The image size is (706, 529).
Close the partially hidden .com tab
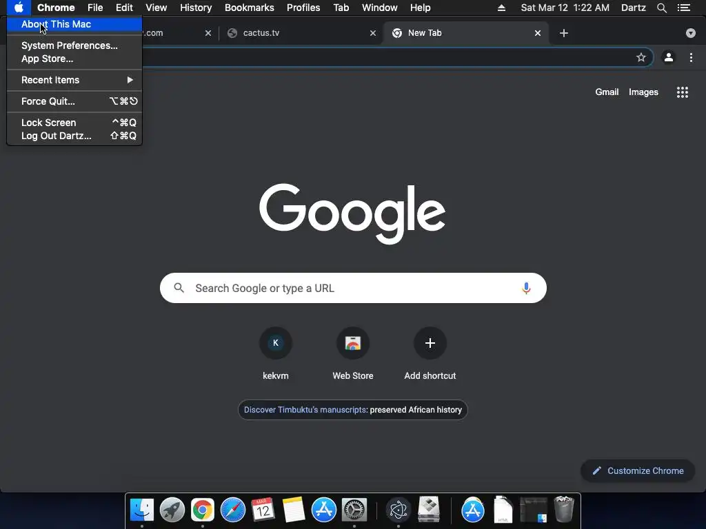coord(208,33)
